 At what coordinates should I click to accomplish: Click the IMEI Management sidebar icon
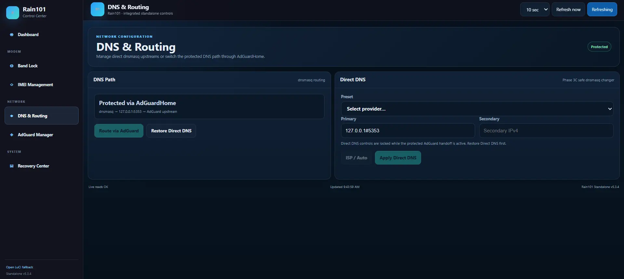(12, 85)
